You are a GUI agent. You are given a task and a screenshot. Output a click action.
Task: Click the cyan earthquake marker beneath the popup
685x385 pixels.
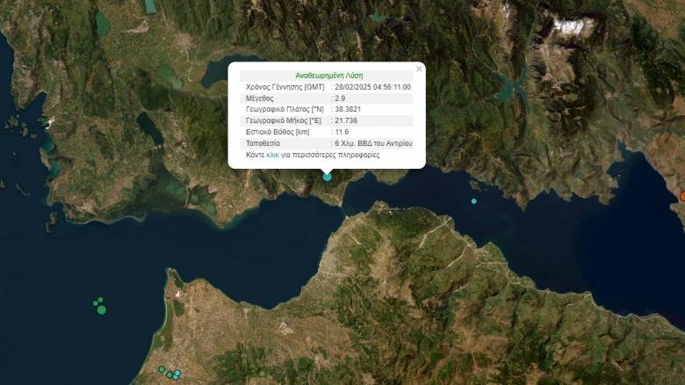pyautogui.click(x=328, y=177)
